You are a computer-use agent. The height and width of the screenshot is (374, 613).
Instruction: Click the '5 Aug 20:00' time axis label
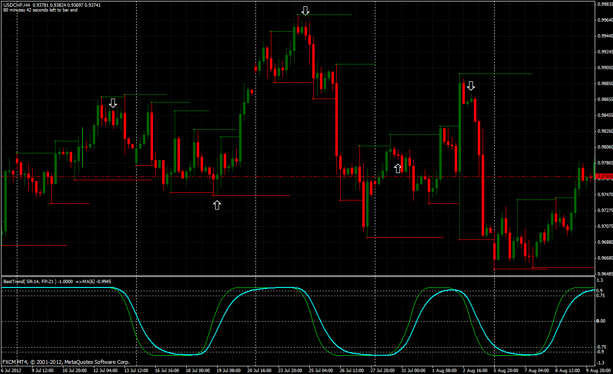tap(505, 371)
